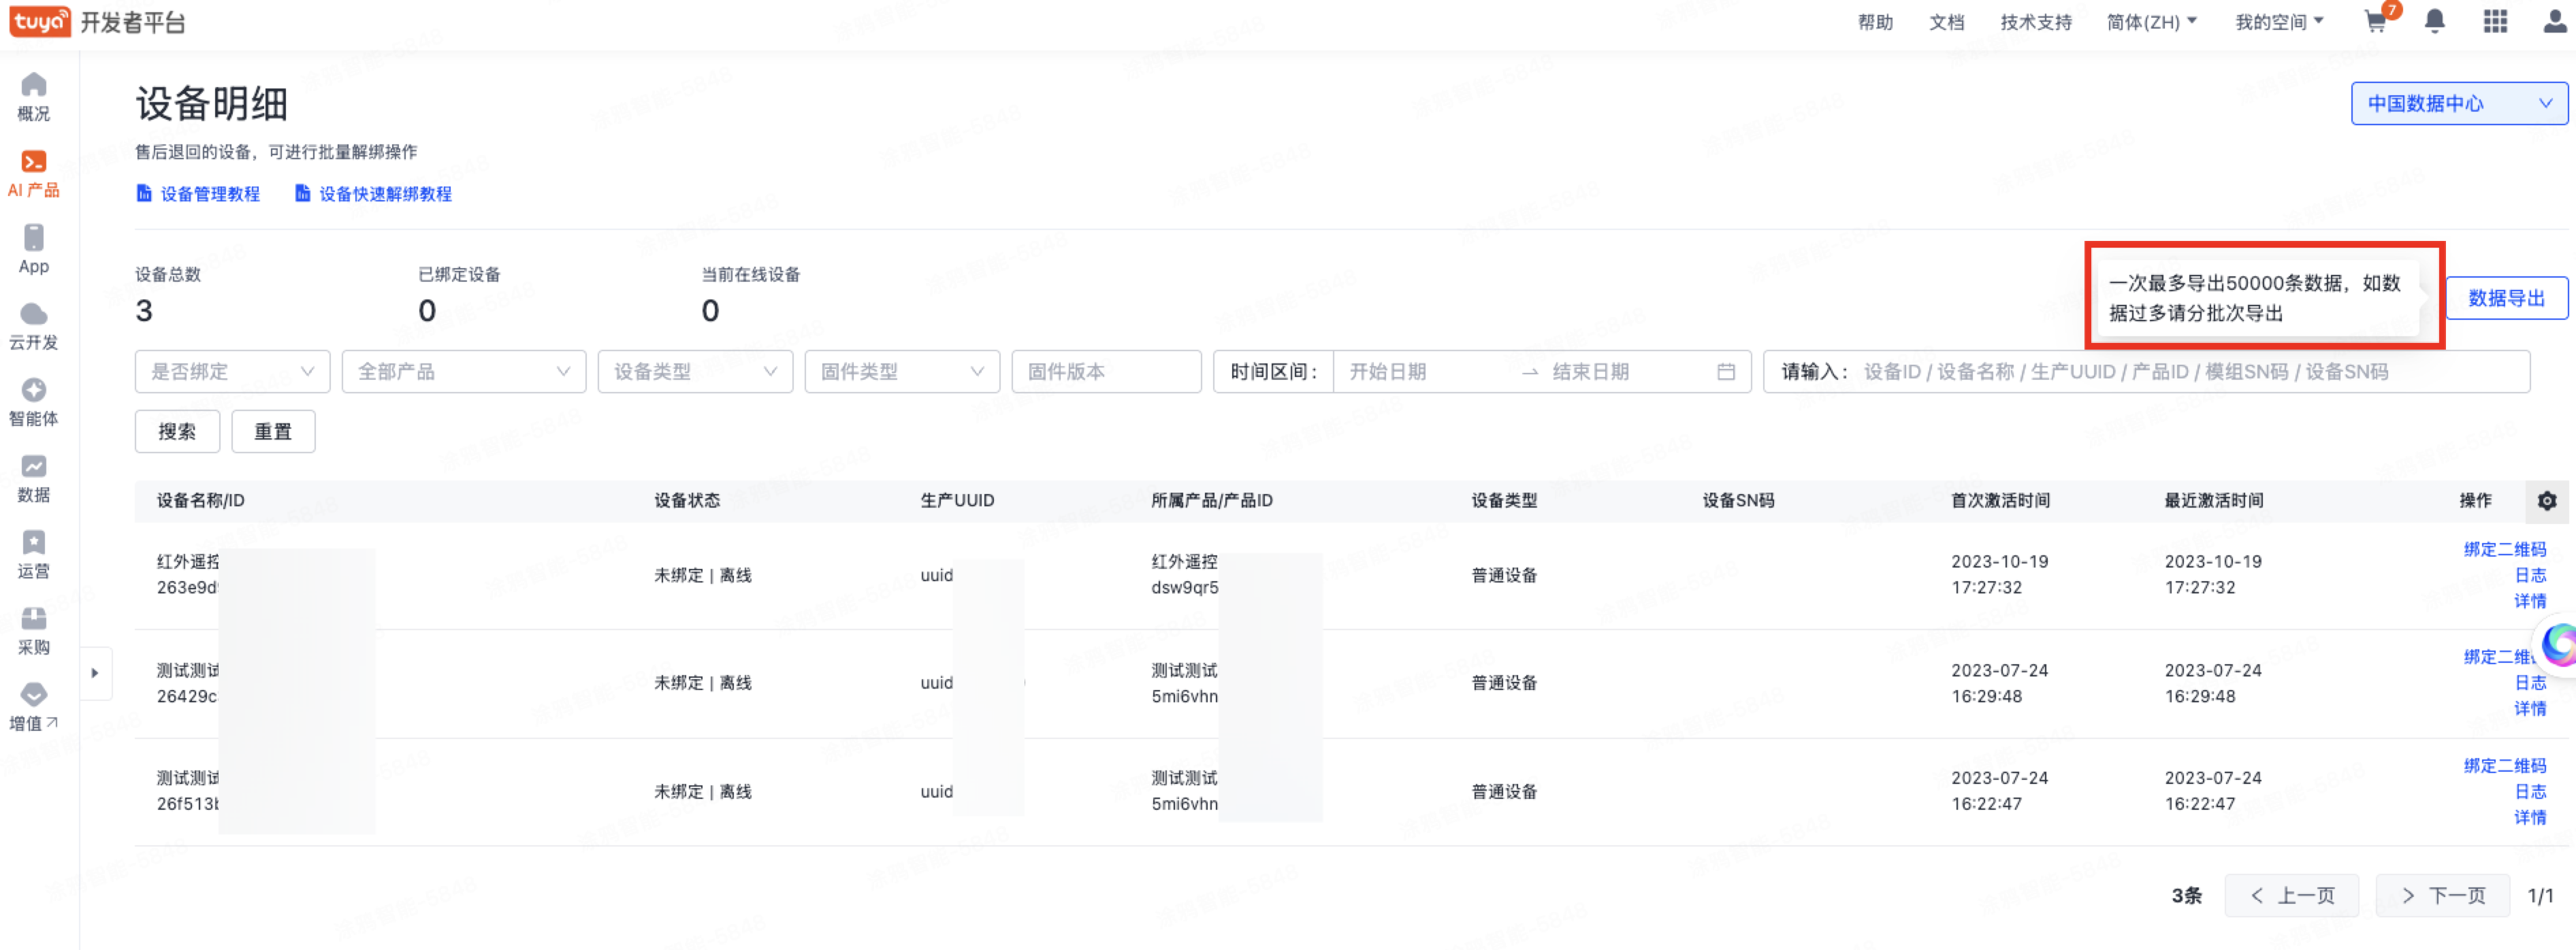The height and width of the screenshot is (950, 2576).
Task: Open the shopping cart icon
Action: pos(2376,22)
